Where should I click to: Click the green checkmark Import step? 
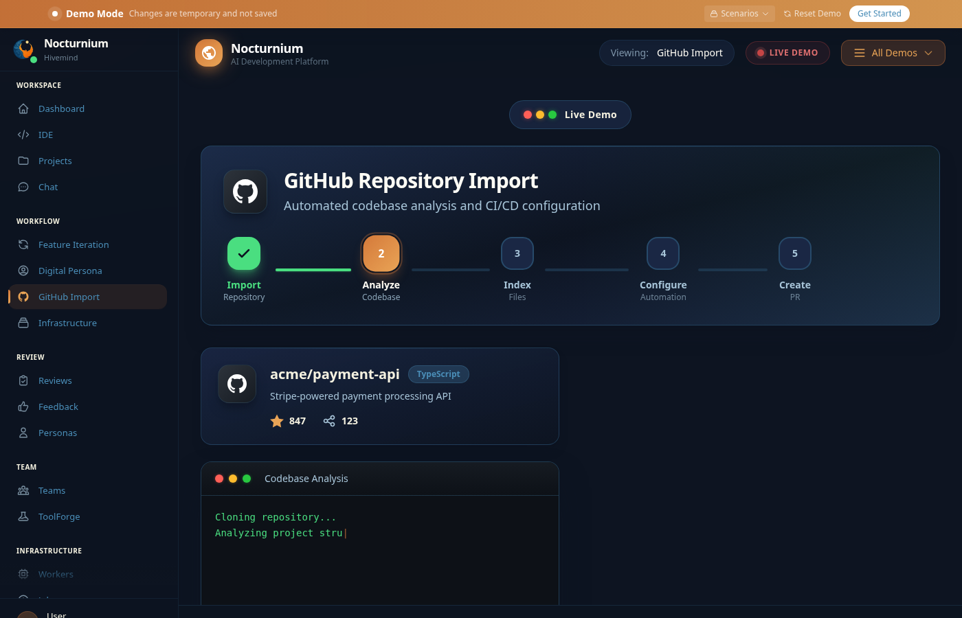coord(244,253)
